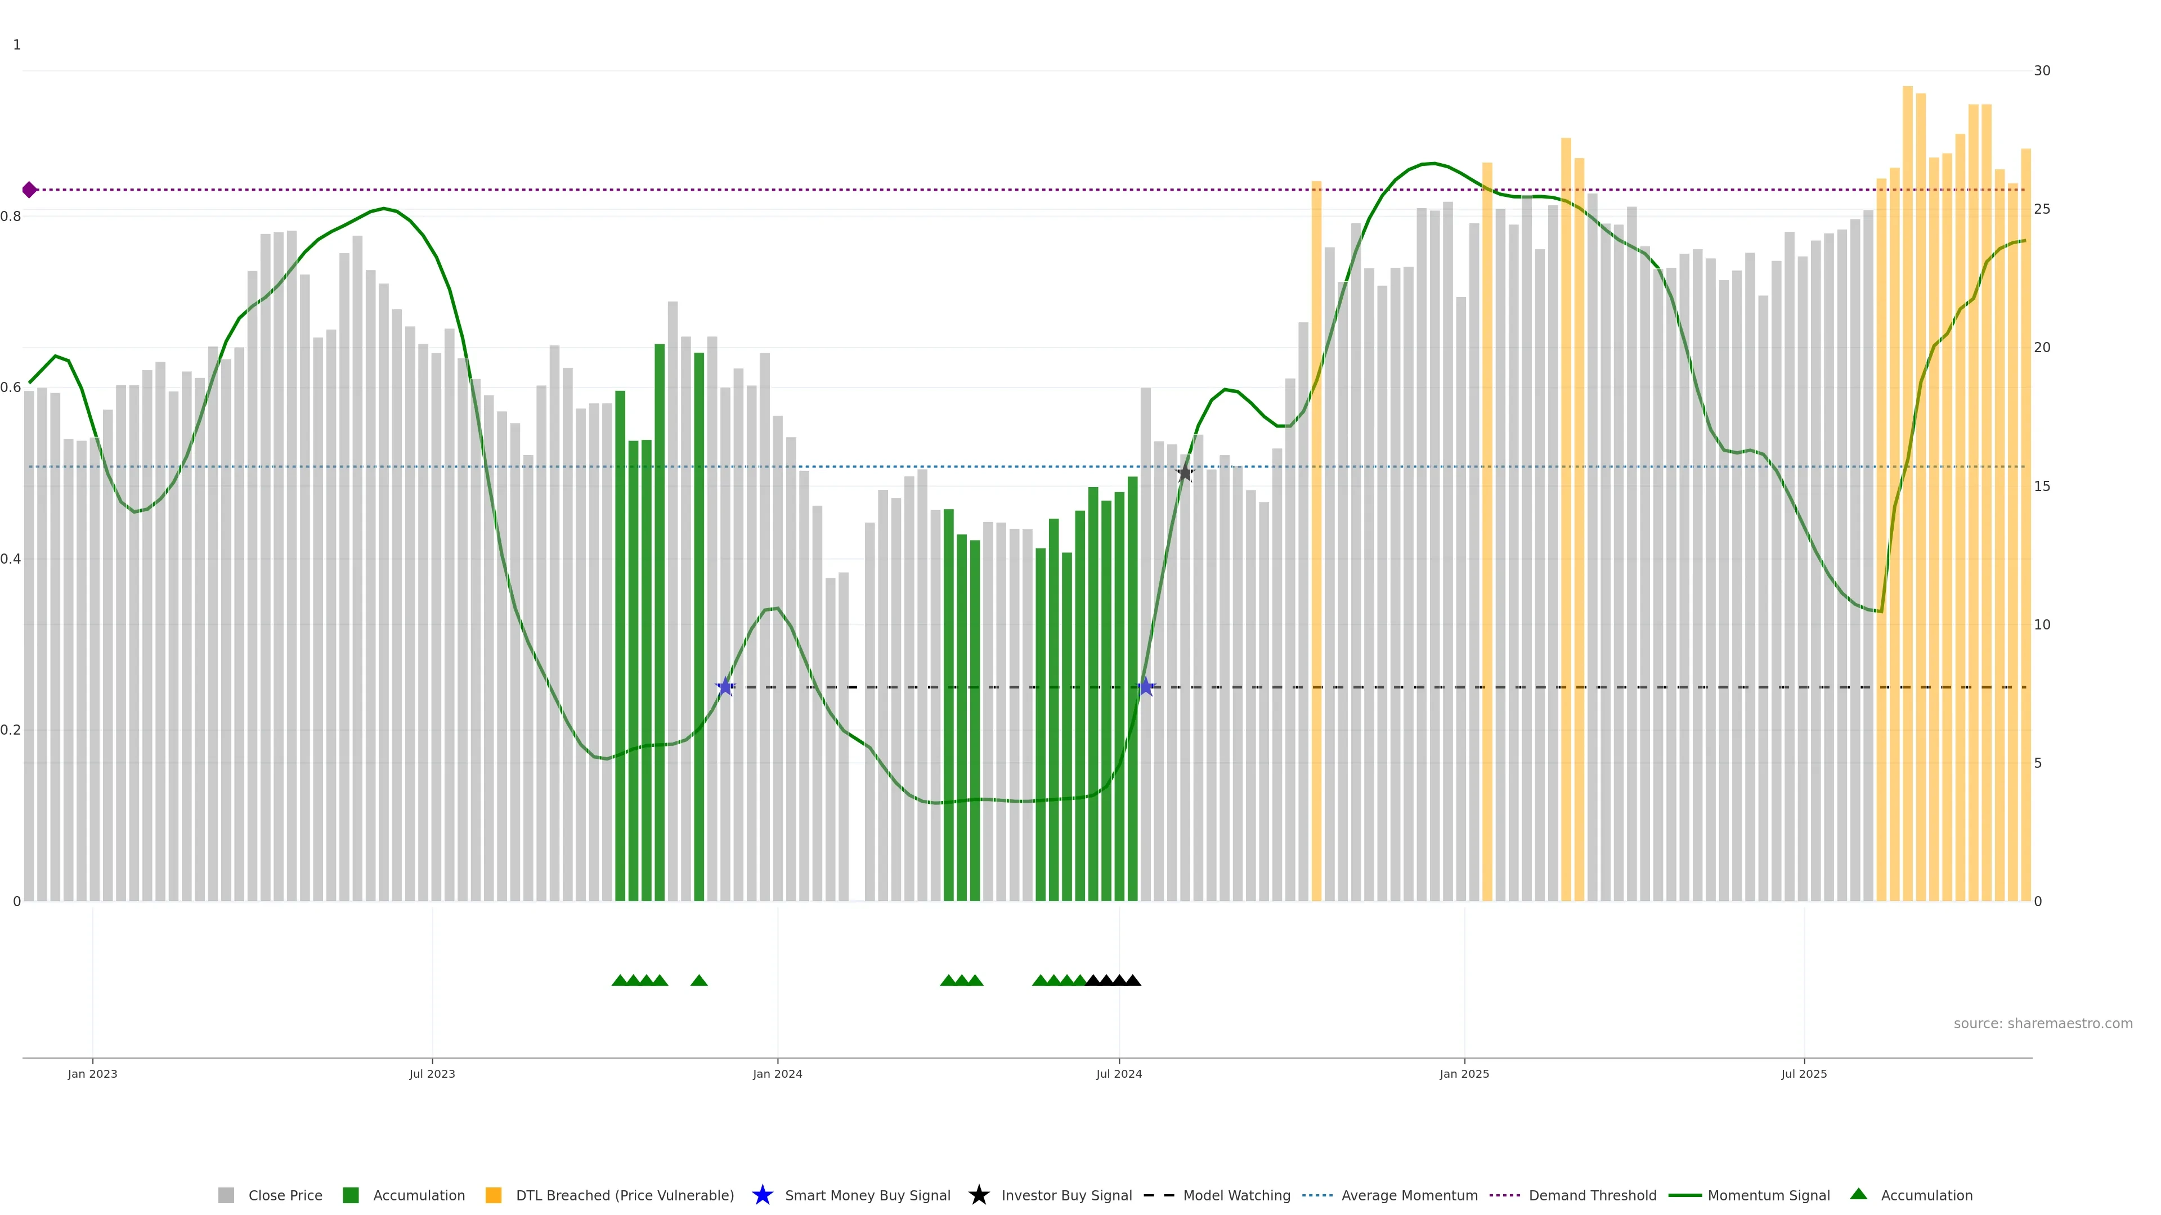
Task: Click the green triangle icon in the legend
Action: (x=1858, y=1194)
